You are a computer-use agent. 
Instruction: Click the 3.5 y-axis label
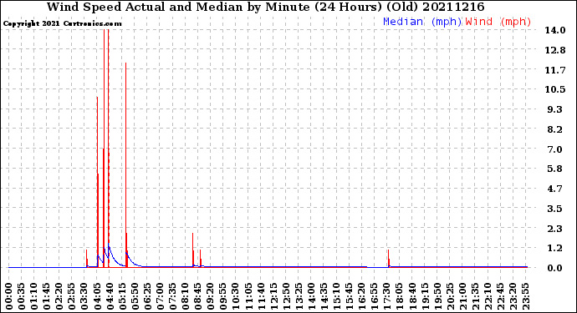[555, 209]
